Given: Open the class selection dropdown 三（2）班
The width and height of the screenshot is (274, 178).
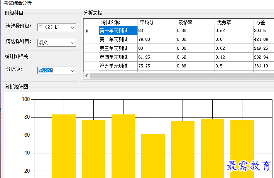Looking at the screenshot, I should point(57,27).
